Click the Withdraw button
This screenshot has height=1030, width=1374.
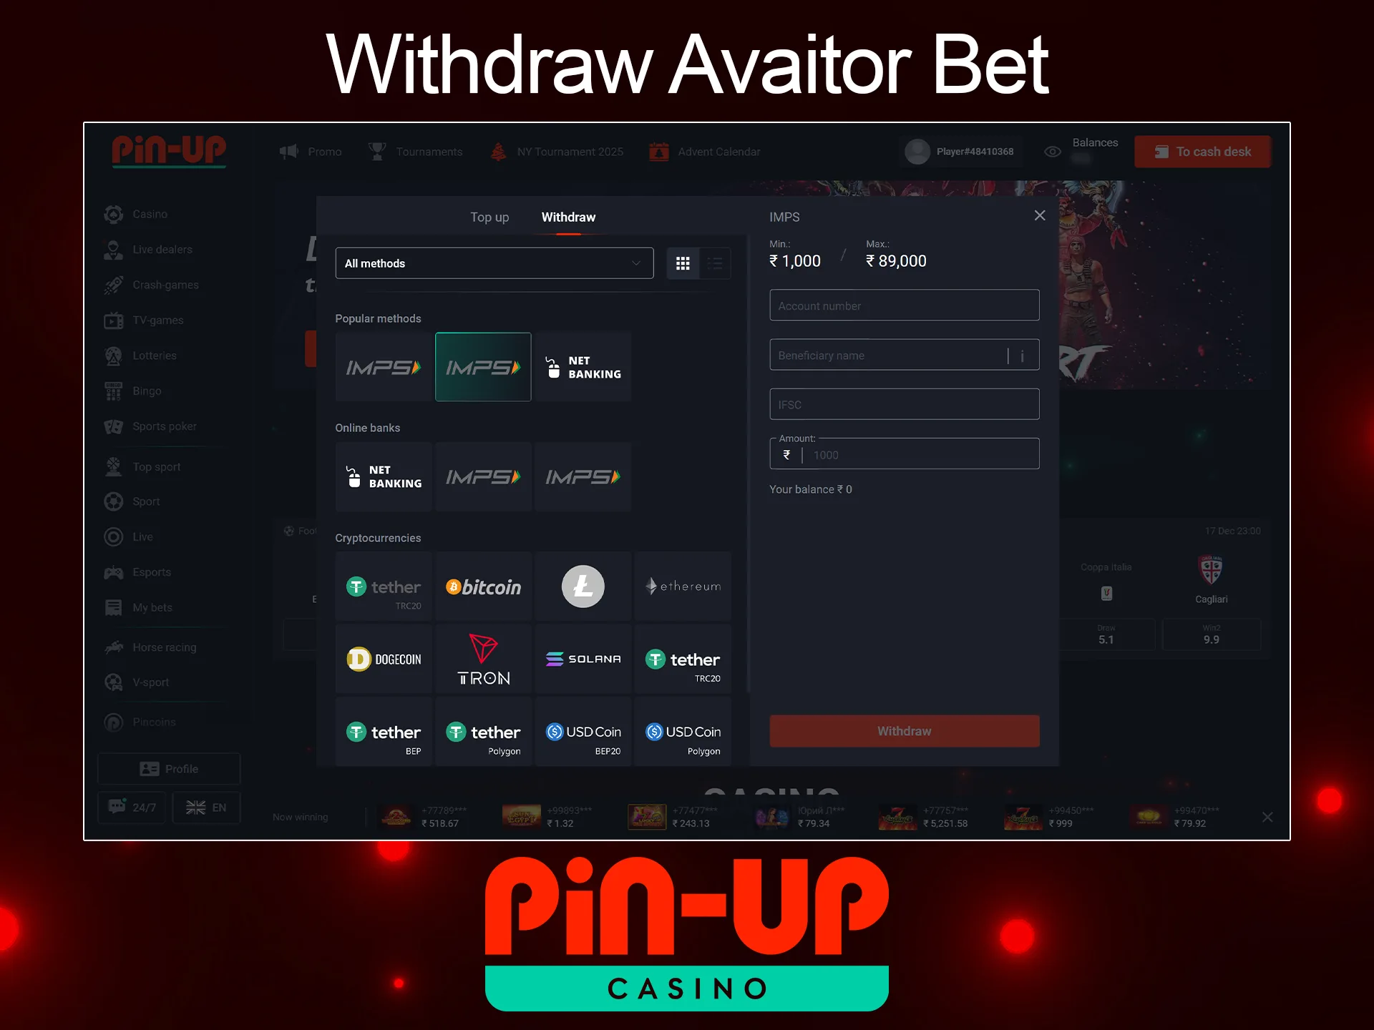pyautogui.click(x=905, y=730)
